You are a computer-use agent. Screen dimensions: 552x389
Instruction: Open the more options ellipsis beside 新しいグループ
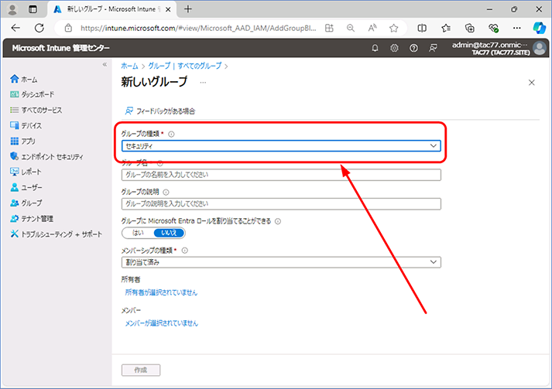click(x=203, y=82)
